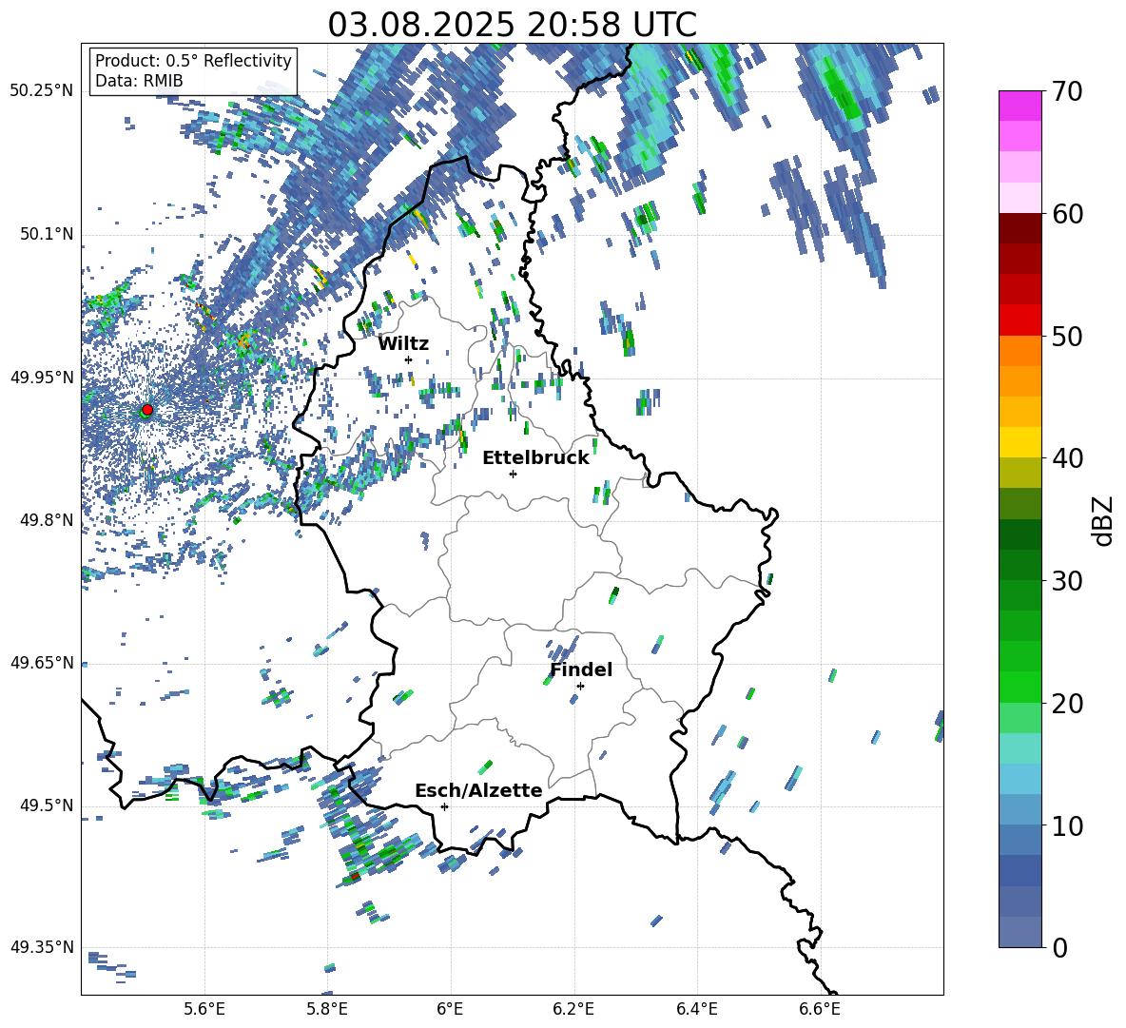Click the 6.6°E longitude label
Image resolution: width=1126 pixels, height=1028 pixels.
[x=820, y=1009]
